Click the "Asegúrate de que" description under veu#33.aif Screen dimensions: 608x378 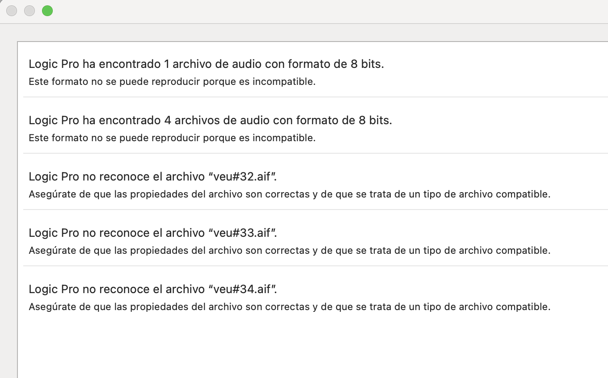(289, 251)
